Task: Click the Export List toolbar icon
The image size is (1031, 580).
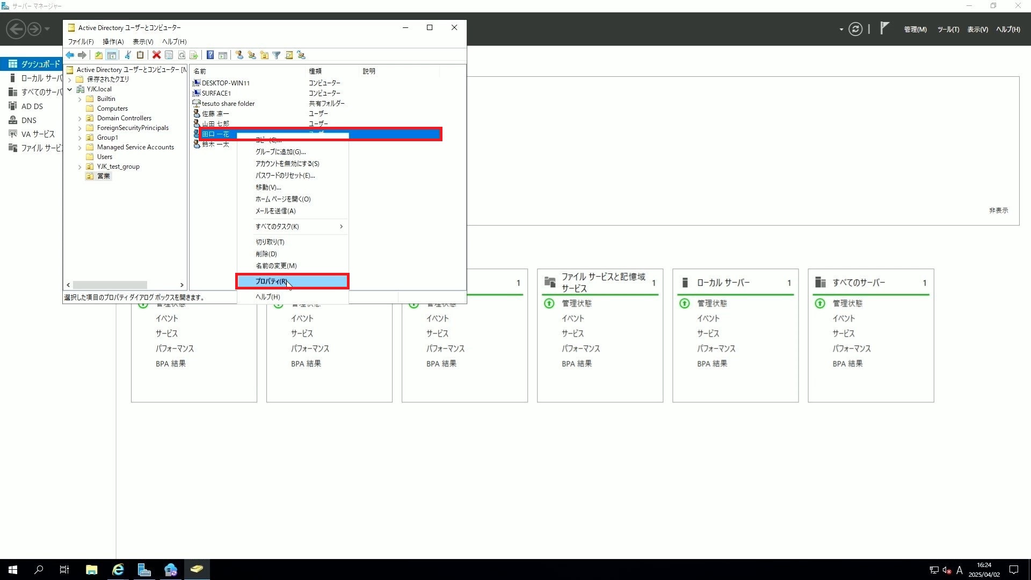Action: tap(194, 55)
